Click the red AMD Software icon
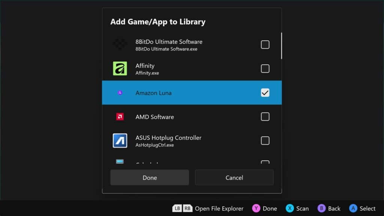The width and height of the screenshot is (384, 216). click(120, 117)
